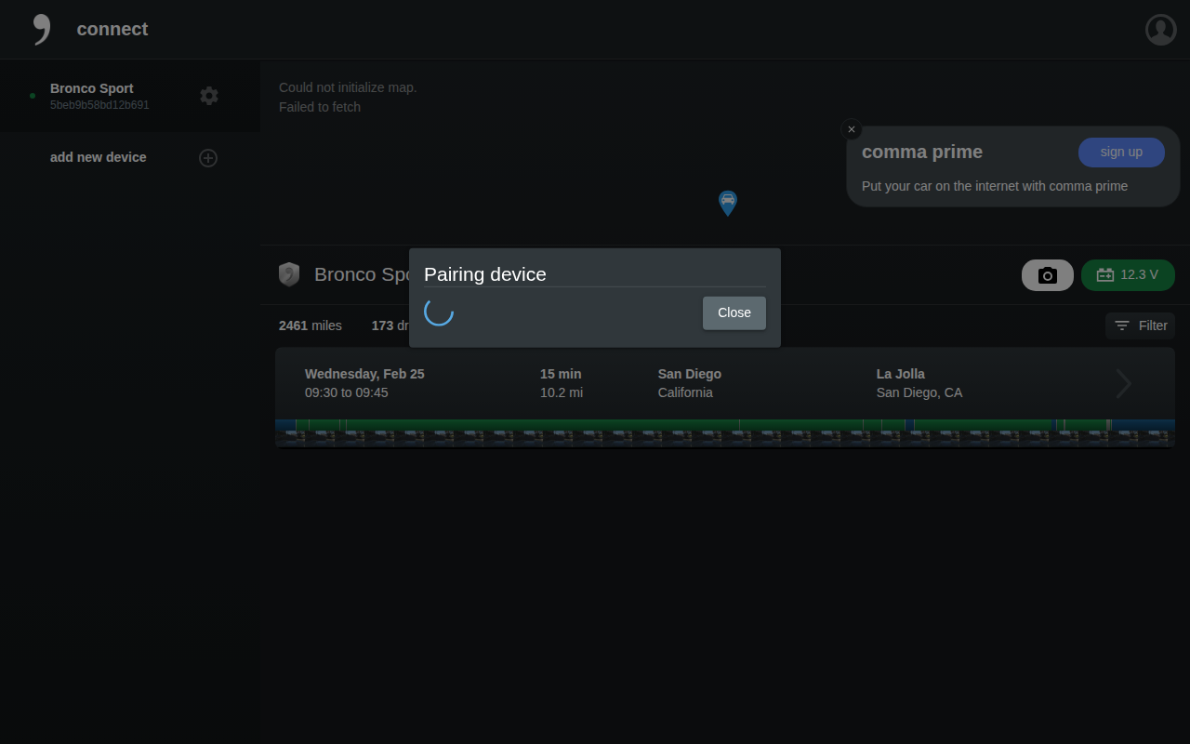Click the 15 min duration text
Screen dimensions: 1190x744
[561, 374]
